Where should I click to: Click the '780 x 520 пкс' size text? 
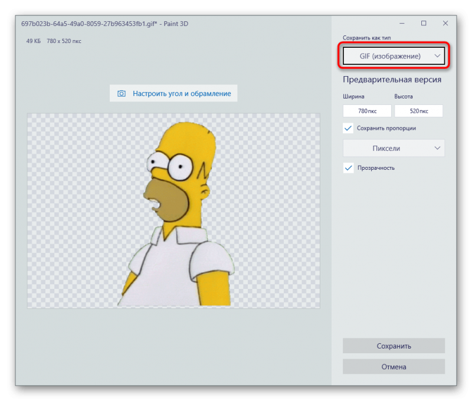tap(64, 41)
